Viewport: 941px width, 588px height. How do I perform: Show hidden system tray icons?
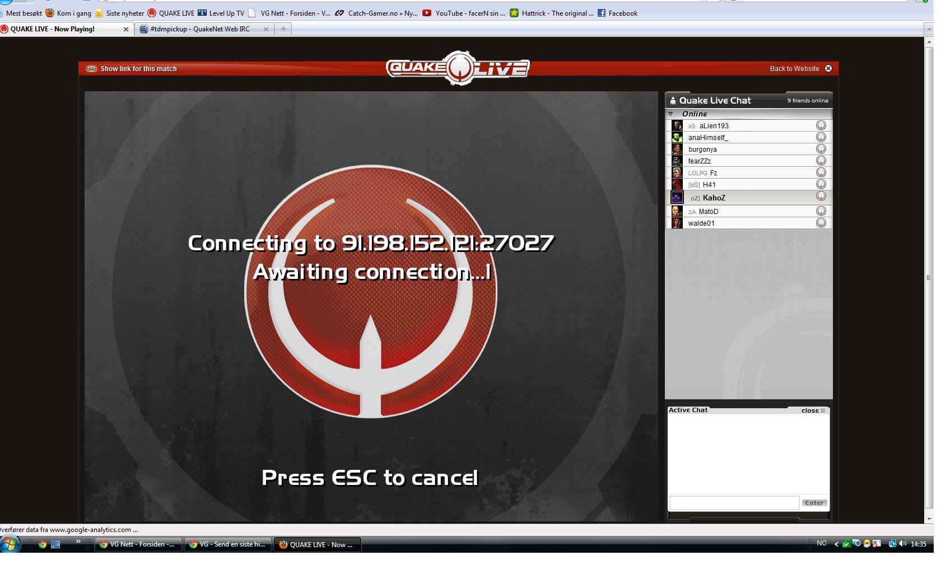[x=836, y=544]
